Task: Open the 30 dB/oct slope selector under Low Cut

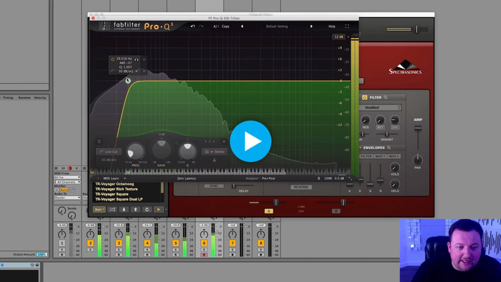Action: (109, 159)
